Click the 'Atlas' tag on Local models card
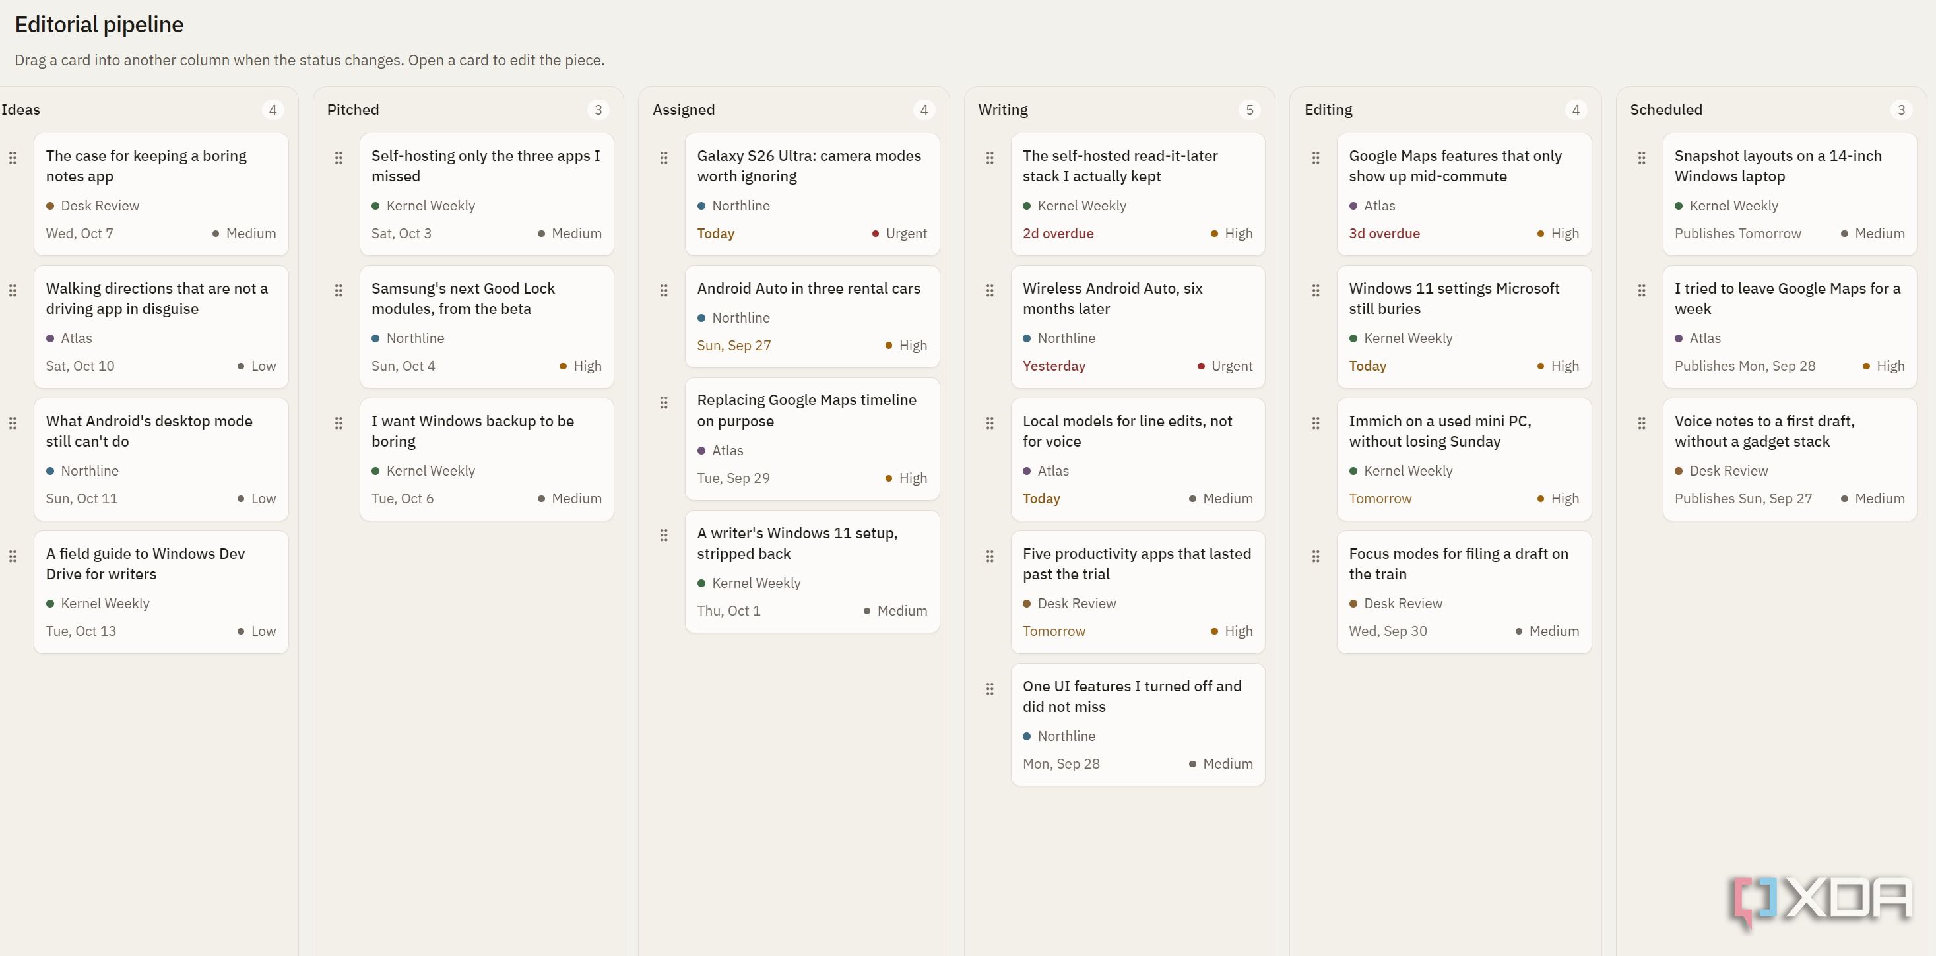Viewport: 1936px width, 956px height. tap(1045, 471)
